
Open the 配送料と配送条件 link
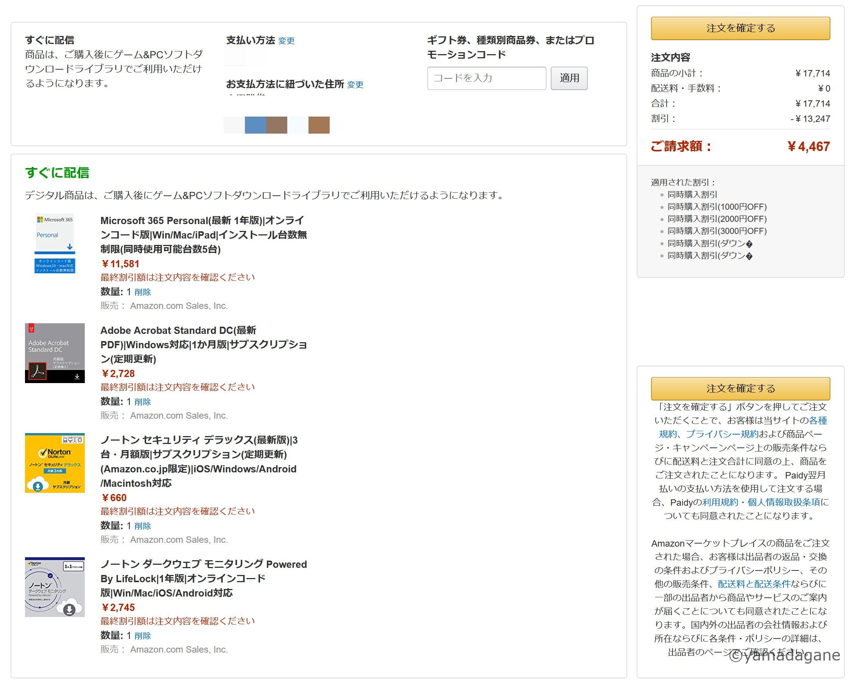pyautogui.click(x=754, y=584)
